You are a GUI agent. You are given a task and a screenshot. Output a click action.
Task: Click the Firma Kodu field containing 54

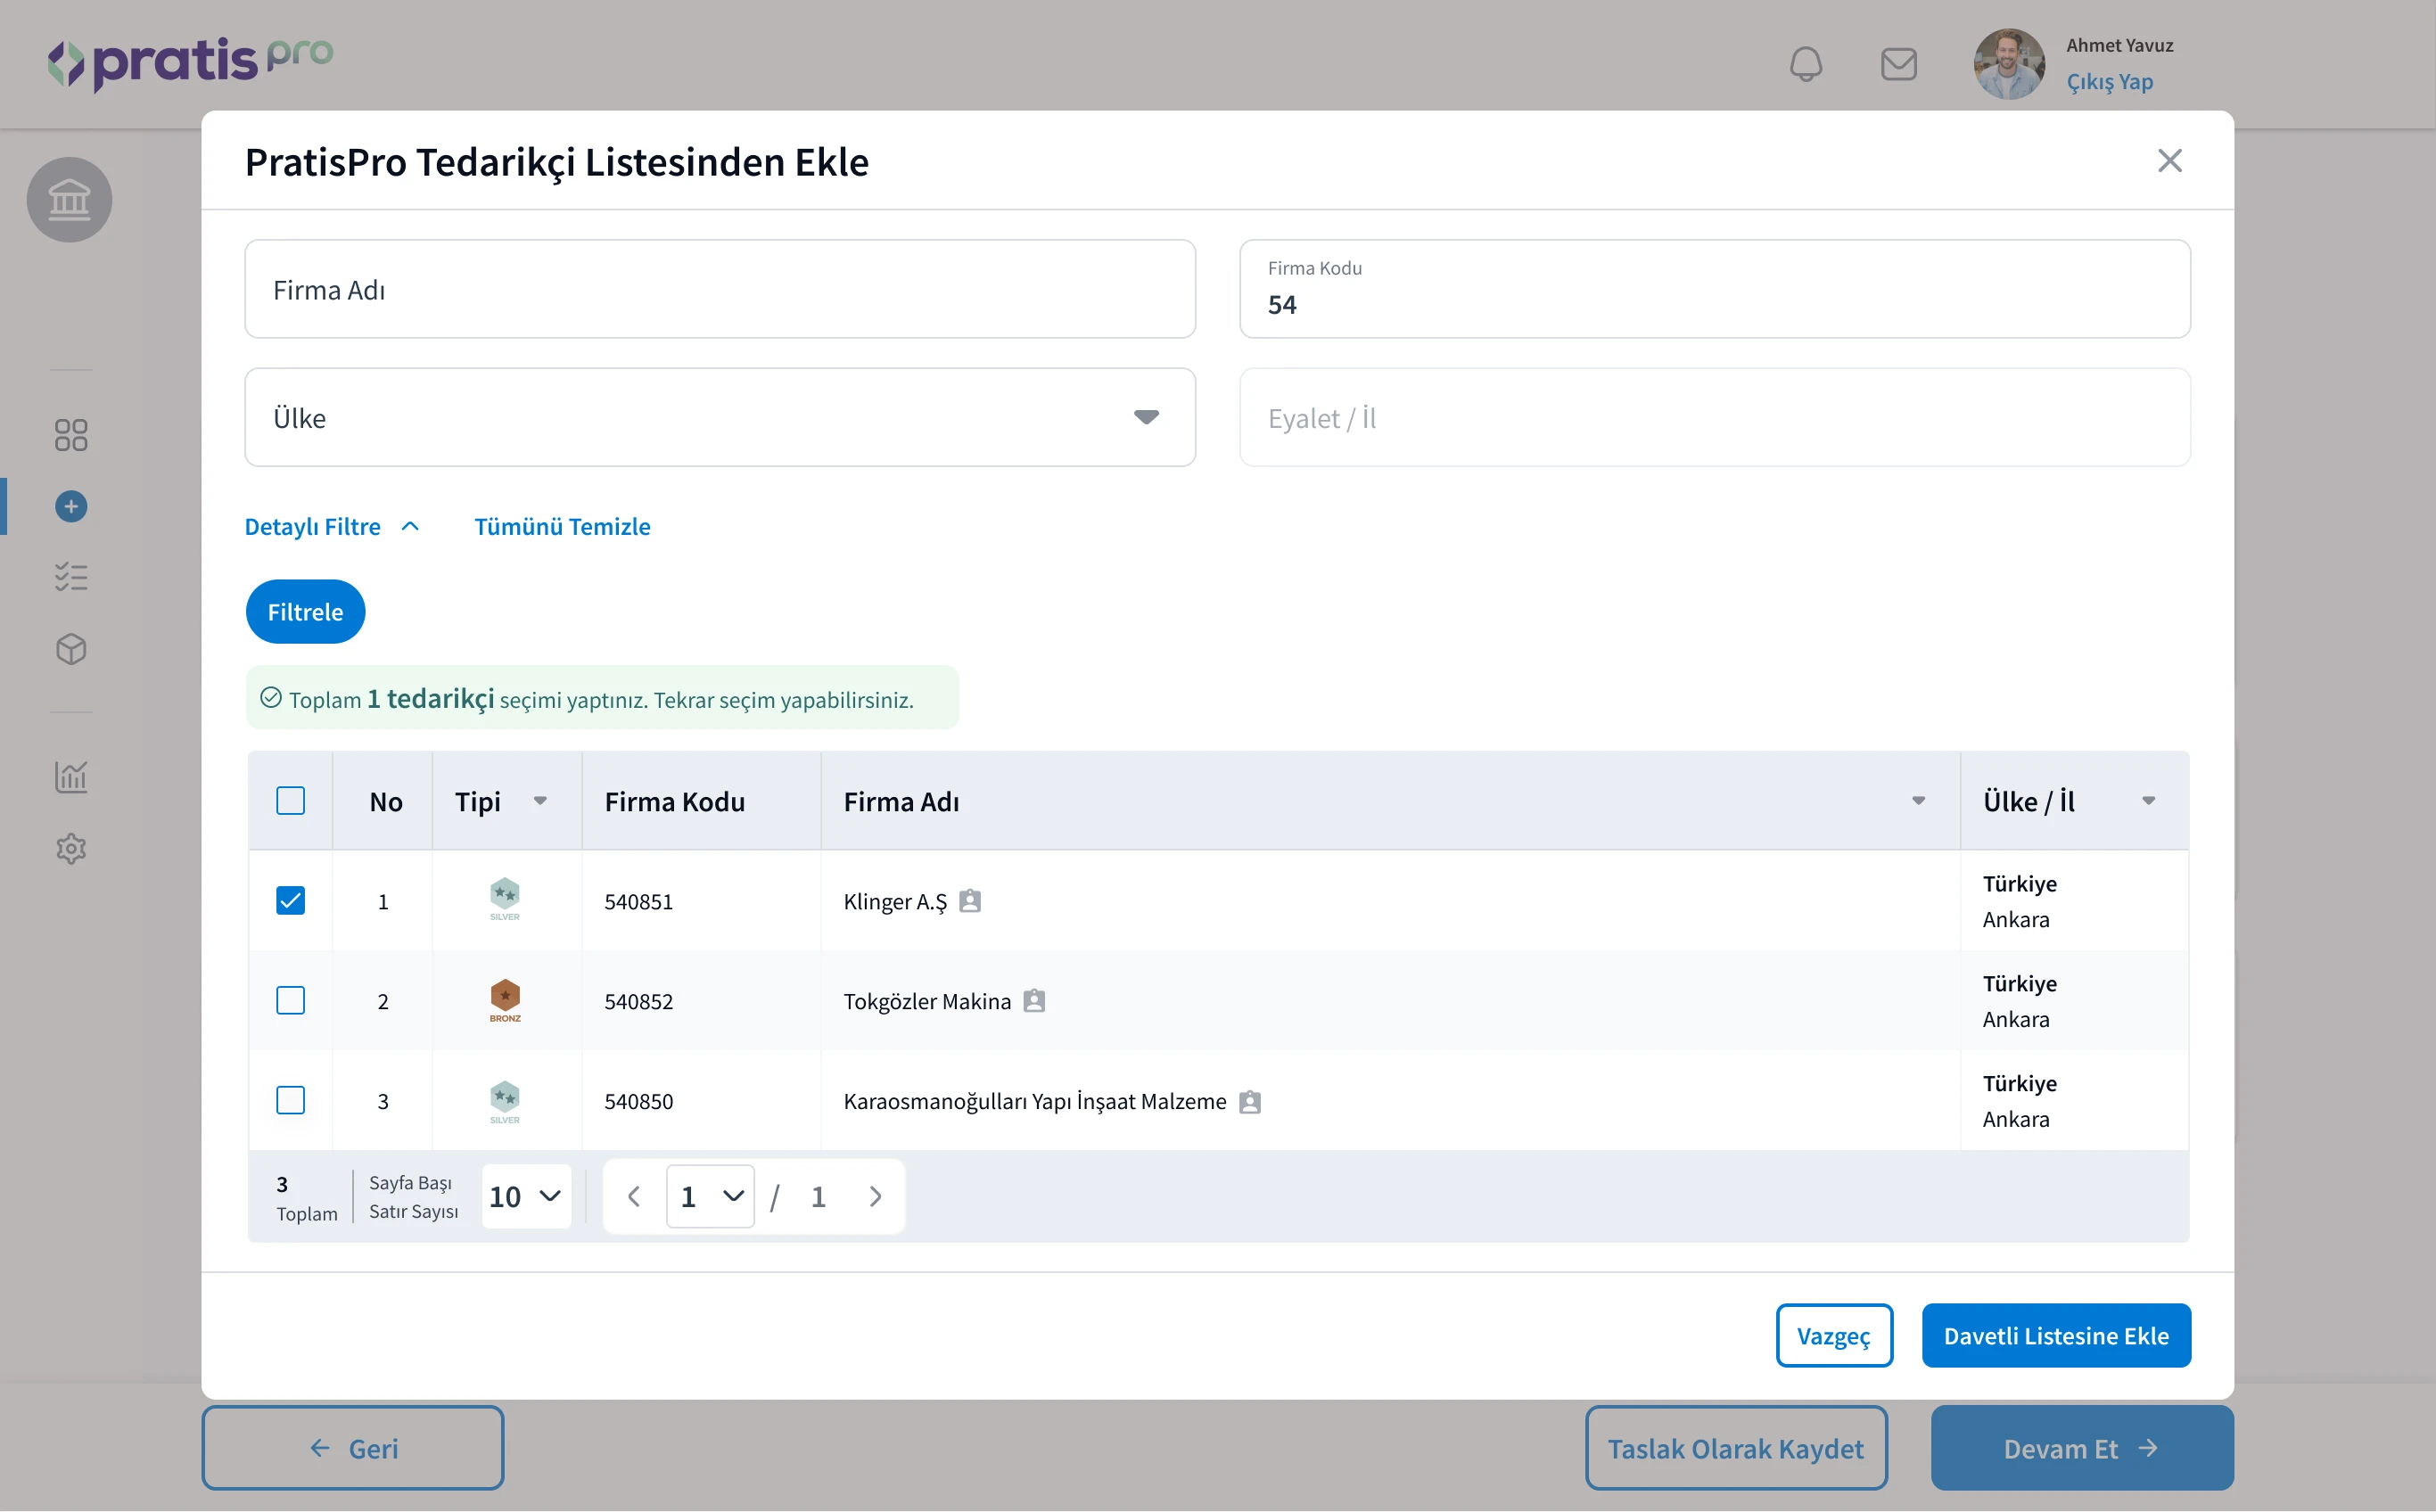1715,289
